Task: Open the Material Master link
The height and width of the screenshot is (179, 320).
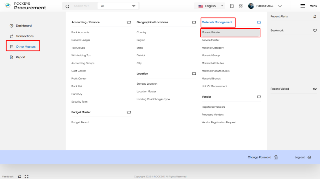Action: (x=211, y=32)
